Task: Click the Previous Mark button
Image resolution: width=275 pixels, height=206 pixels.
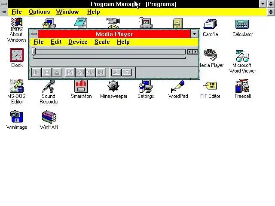Action: [70, 73]
